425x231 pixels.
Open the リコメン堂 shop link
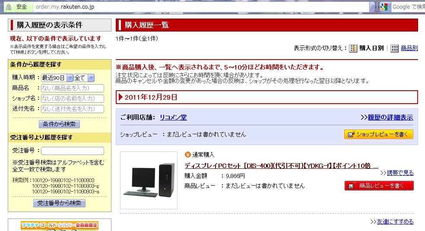173,117
